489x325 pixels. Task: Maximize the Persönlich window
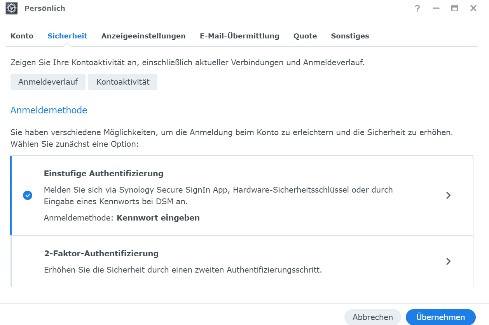[x=455, y=8]
